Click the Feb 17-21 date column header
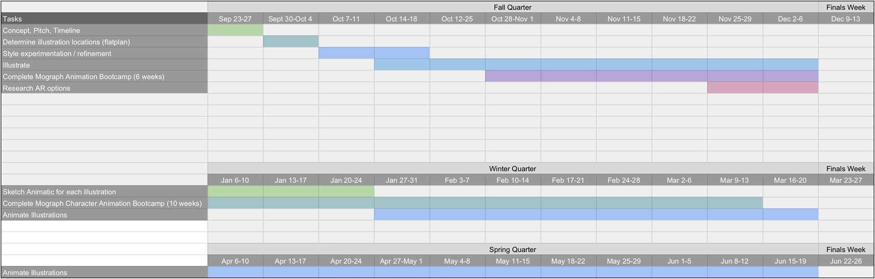This screenshot has height=279, width=875. tap(568, 180)
